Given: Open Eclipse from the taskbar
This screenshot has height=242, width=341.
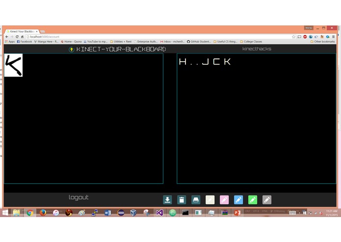Looking at the screenshot, I should click(x=121, y=213).
